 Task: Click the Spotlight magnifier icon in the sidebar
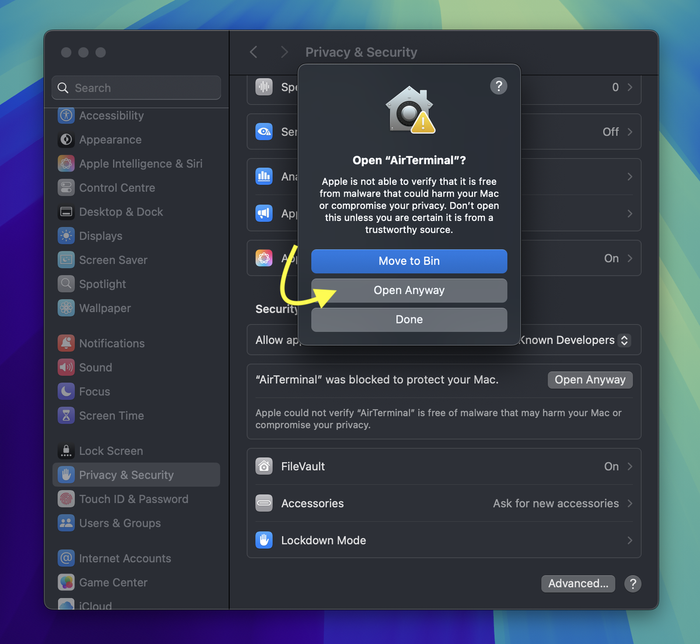66,284
